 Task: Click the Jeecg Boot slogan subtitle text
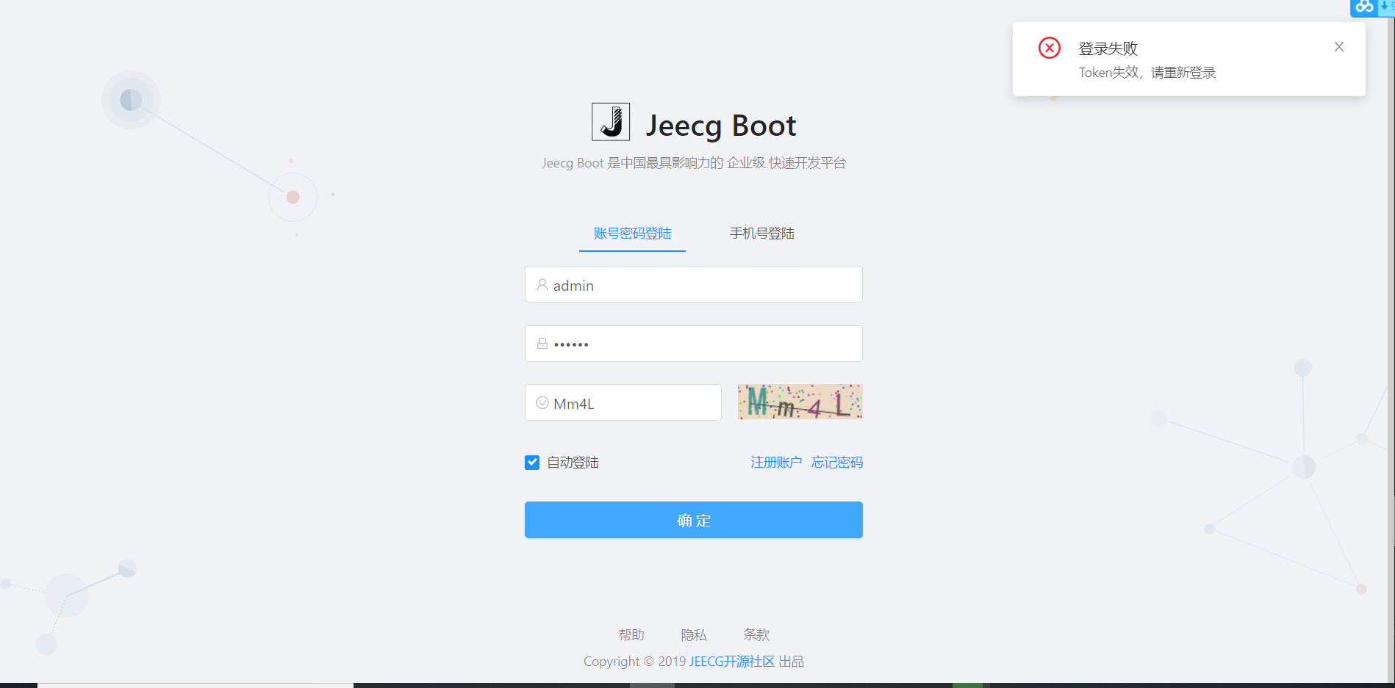tap(694, 163)
